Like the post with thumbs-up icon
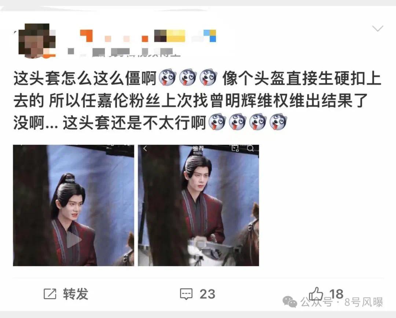The image size is (396, 318). [316, 294]
